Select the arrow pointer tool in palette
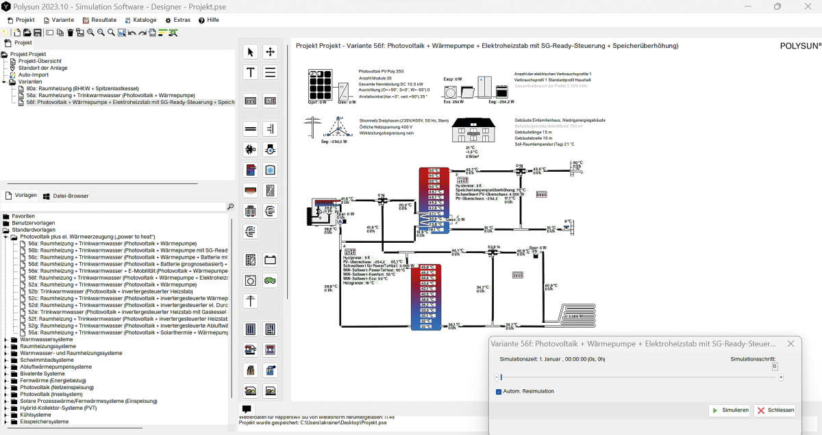This screenshot has width=822, height=435. coord(251,52)
